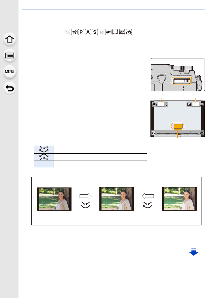The width and height of the screenshot is (205, 298).
Task: Go back with the return arrow icon
Action: click(x=10, y=88)
